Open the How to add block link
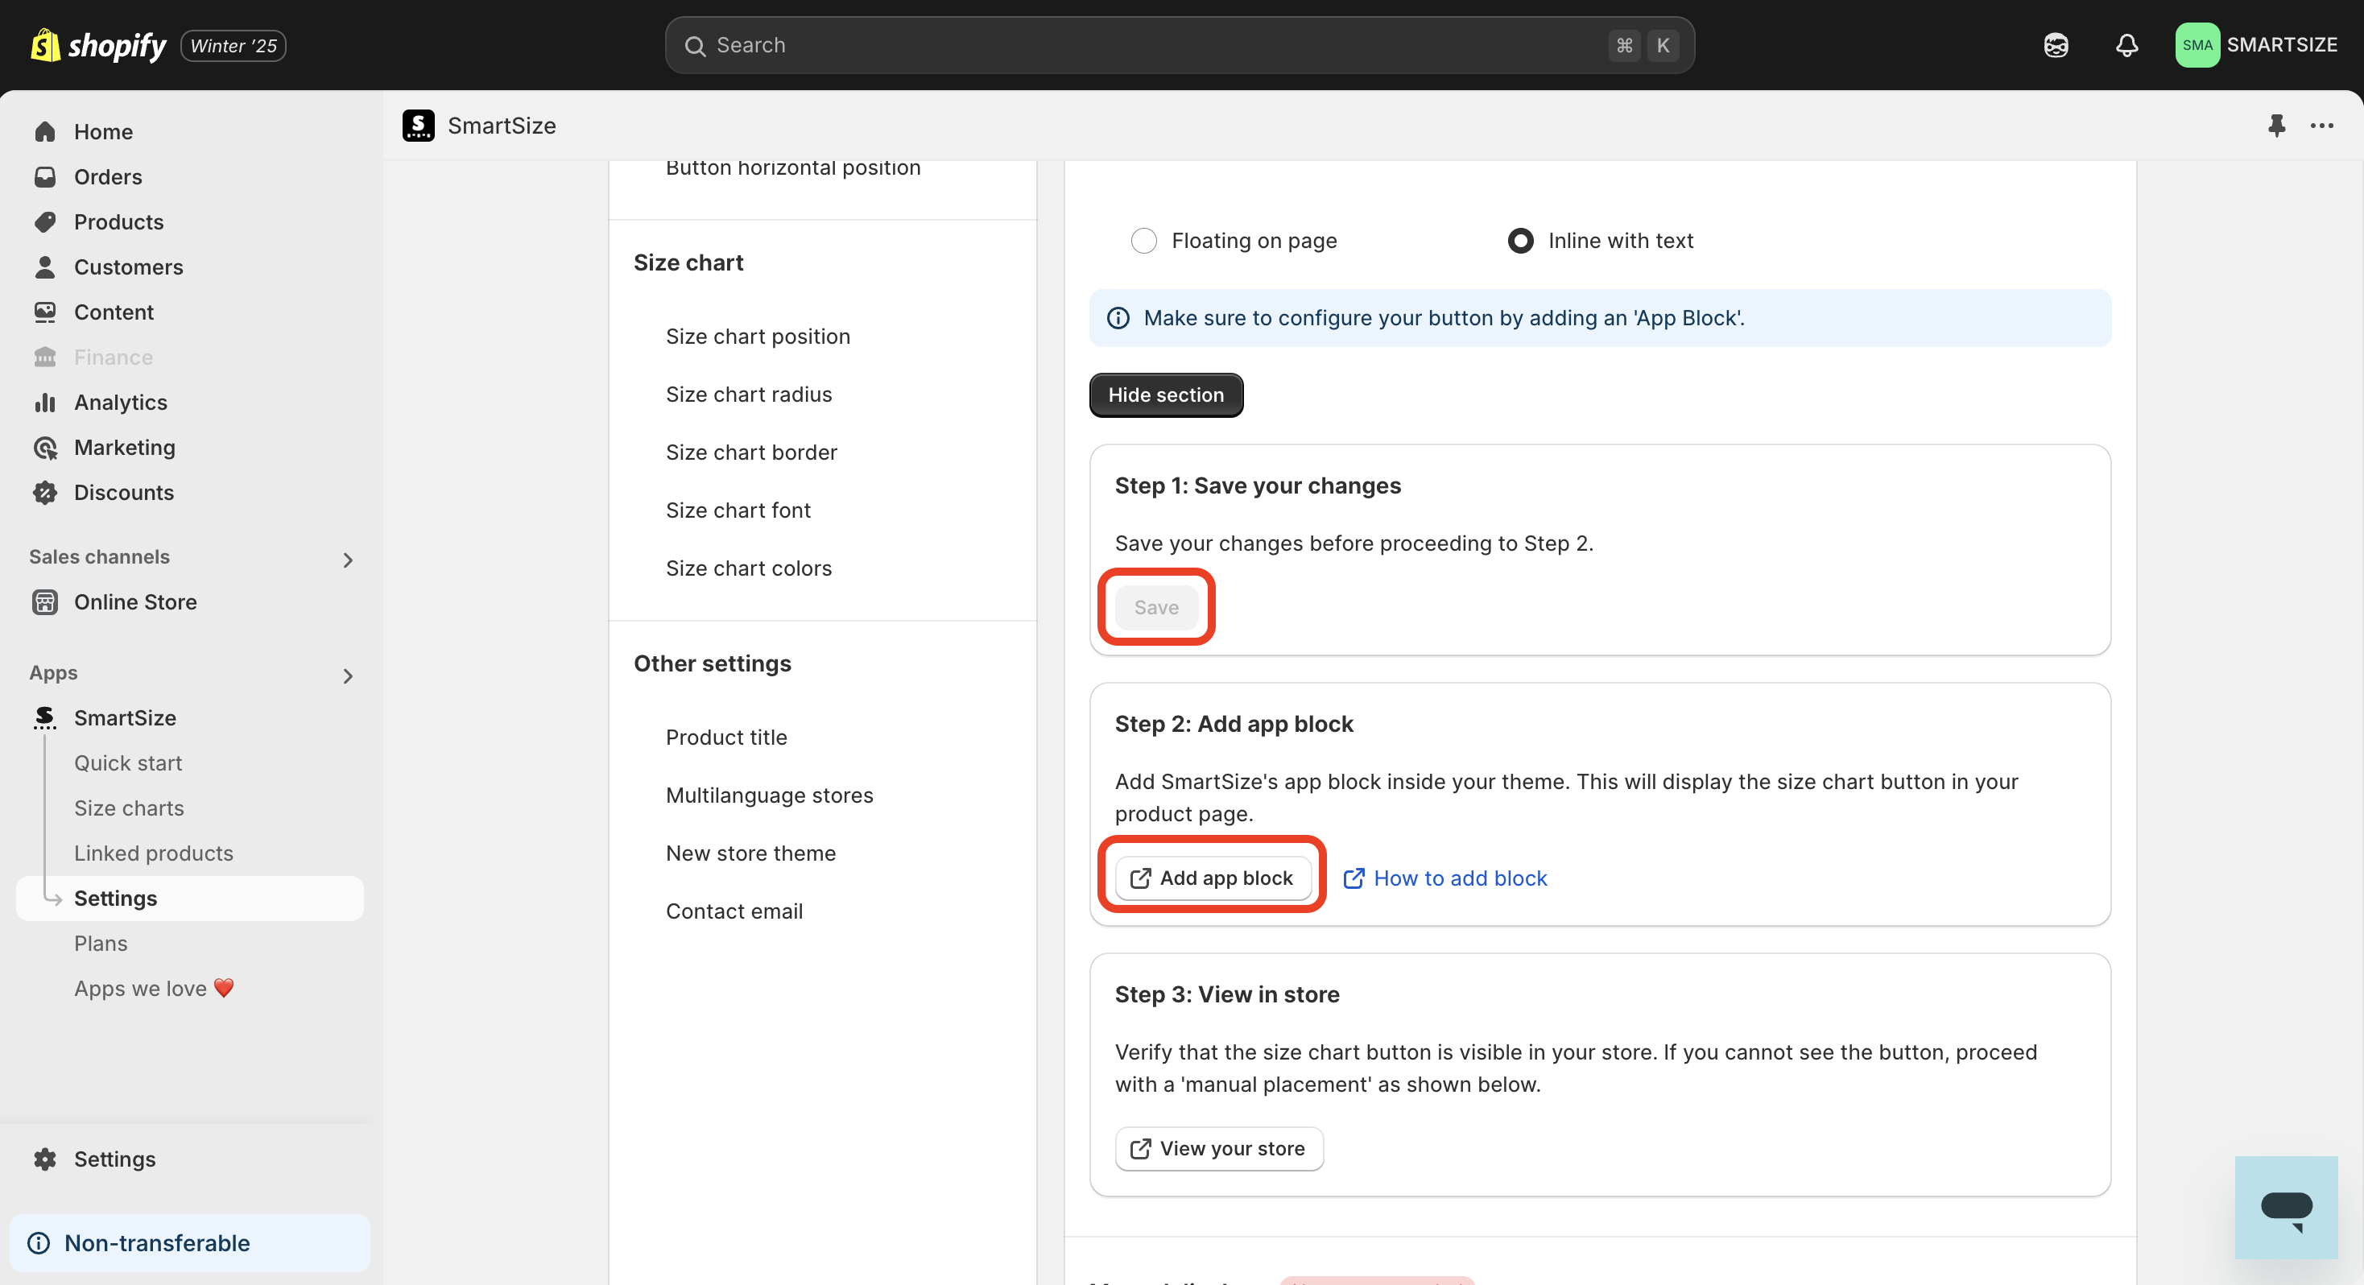 tap(1444, 878)
